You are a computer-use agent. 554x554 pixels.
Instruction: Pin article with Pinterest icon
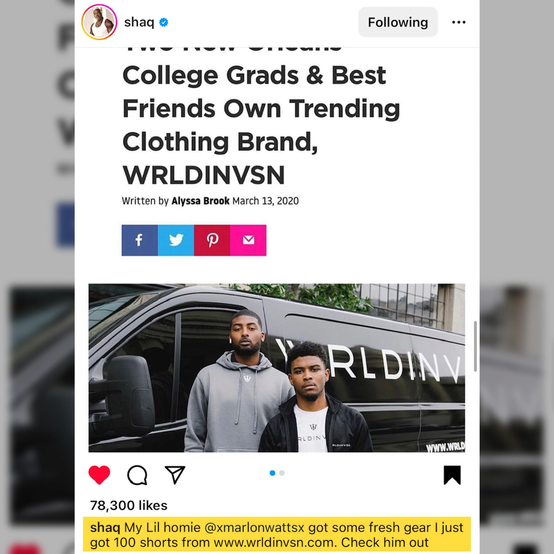(212, 240)
